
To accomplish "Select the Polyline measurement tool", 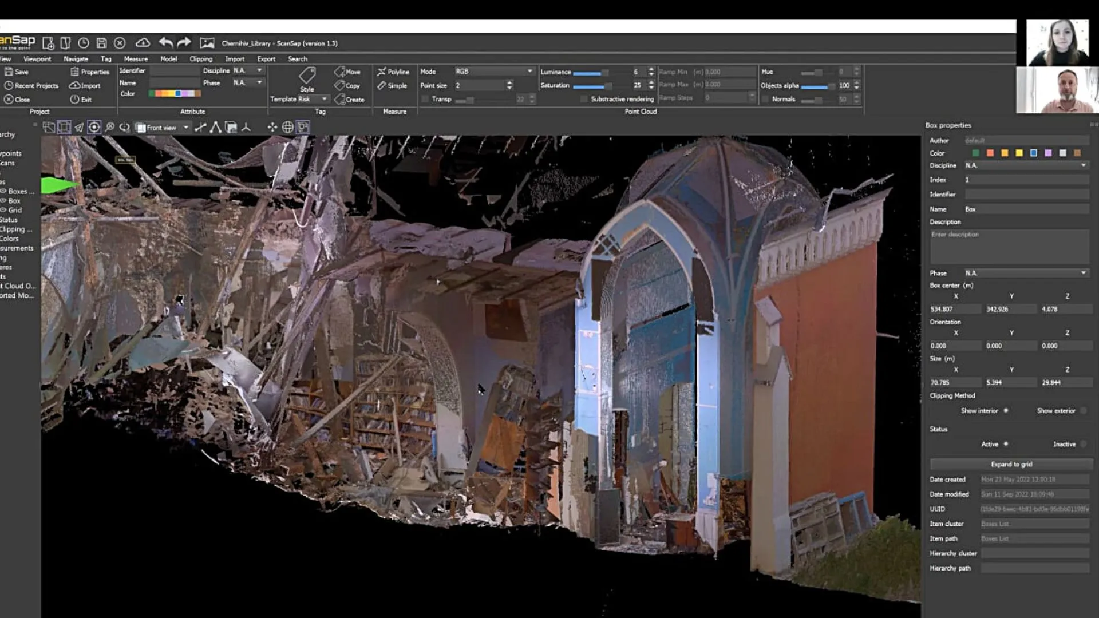I will [393, 71].
